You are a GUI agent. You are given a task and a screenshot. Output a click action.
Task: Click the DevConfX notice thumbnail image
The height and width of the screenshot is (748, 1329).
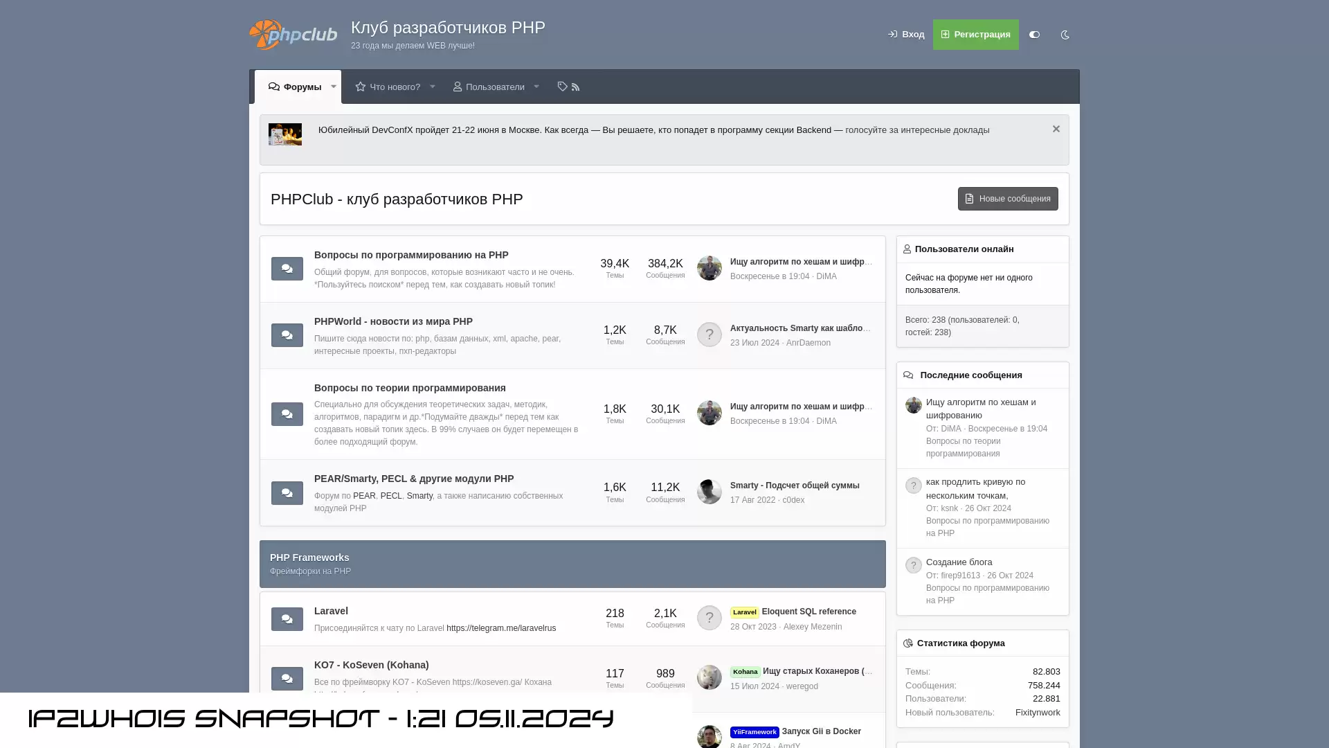point(285,134)
